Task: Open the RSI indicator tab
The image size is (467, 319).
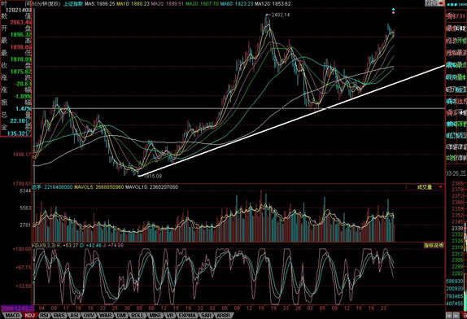Action: tap(44, 316)
